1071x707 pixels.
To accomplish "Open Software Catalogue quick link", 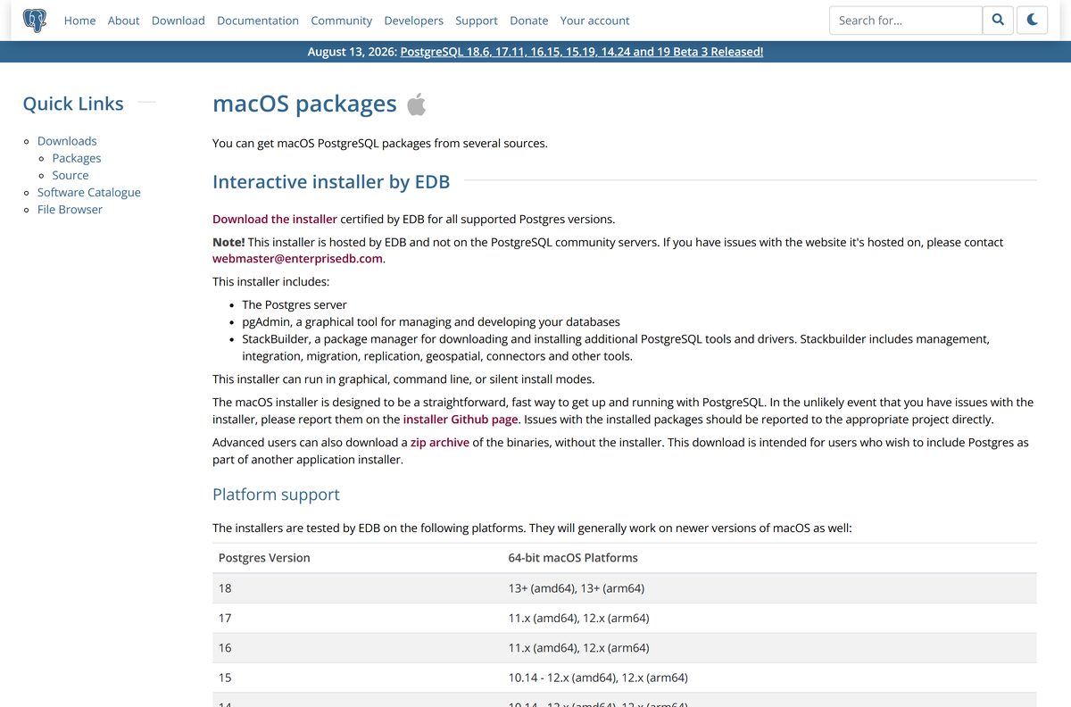I will tap(89, 192).
